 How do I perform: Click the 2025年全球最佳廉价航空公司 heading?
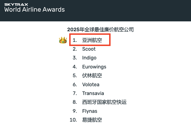(x=100, y=30)
